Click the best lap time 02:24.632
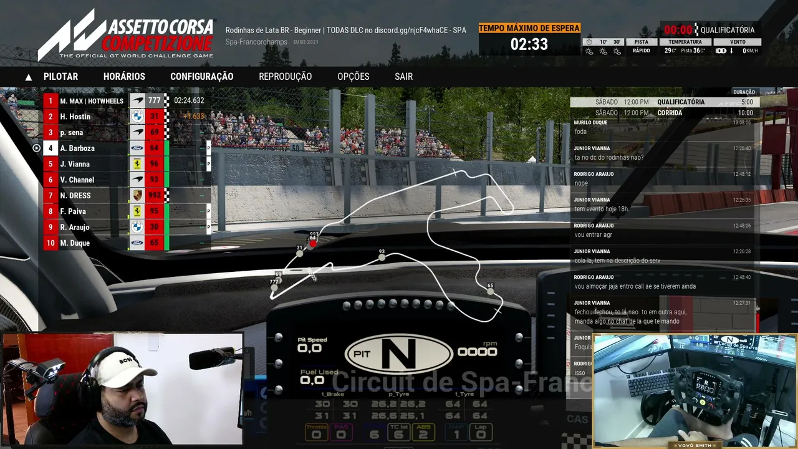 (x=189, y=100)
